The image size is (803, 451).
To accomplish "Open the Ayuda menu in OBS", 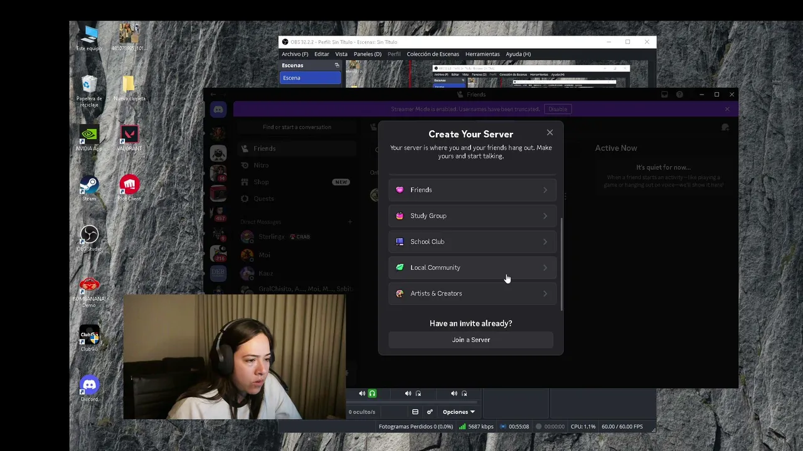I will coord(518,54).
